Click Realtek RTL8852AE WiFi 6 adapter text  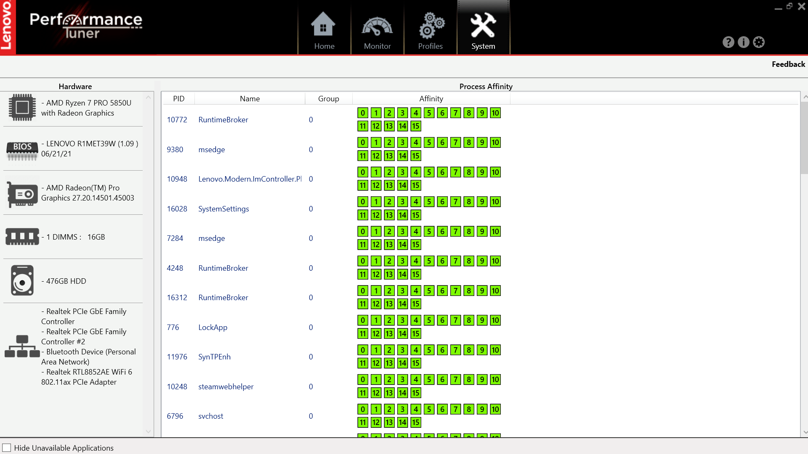pyautogui.click(x=86, y=377)
